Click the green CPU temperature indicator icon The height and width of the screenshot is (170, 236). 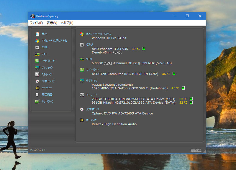click(144, 49)
